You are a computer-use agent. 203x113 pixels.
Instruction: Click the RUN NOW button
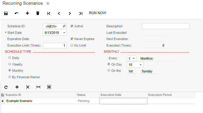click(98, 13)
